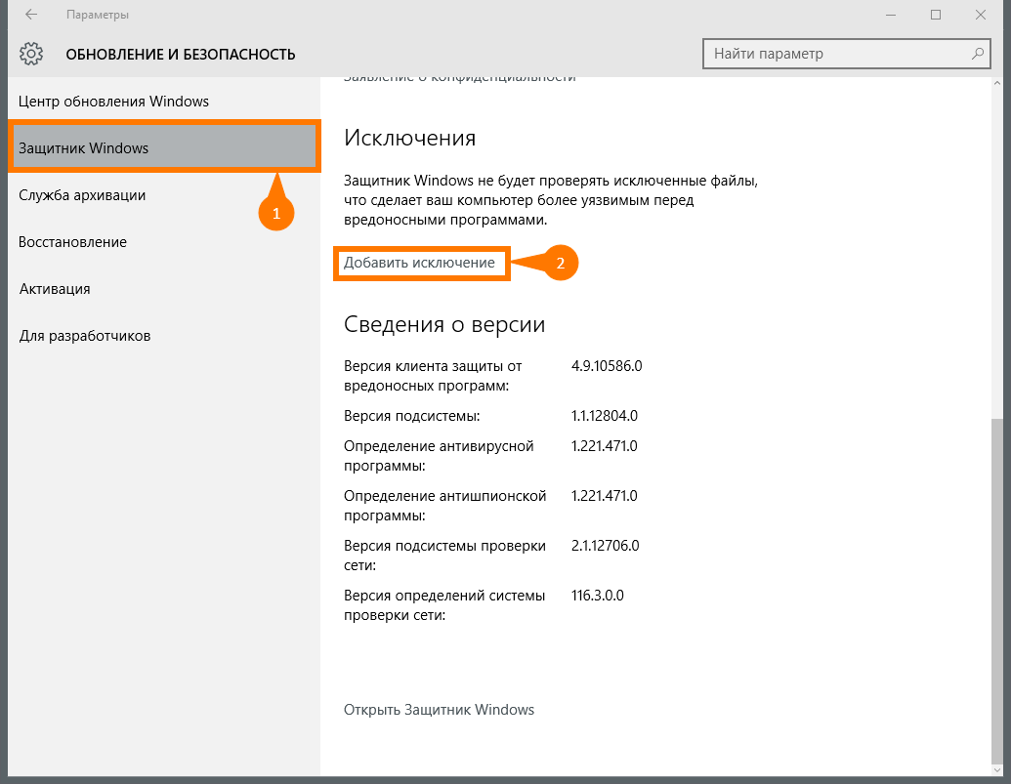Click 'Добавить исключение' link

(419, 263)
